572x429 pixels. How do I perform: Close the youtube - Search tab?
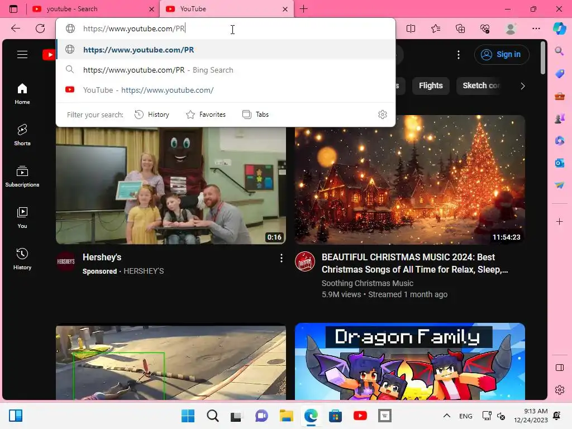pyautogui.click(x=152, y=9)
